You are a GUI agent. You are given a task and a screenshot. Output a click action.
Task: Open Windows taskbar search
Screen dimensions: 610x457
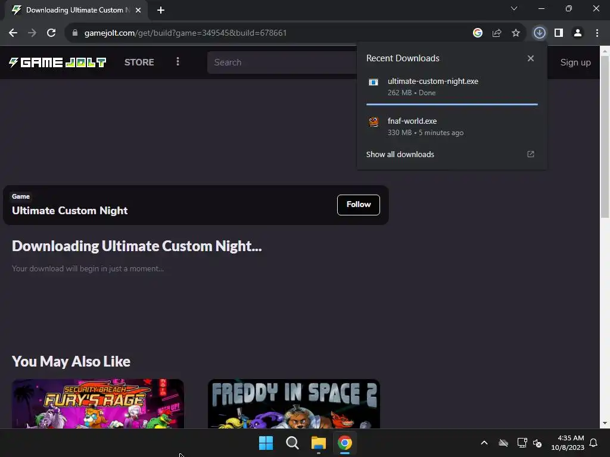click(x=292, y=443)
